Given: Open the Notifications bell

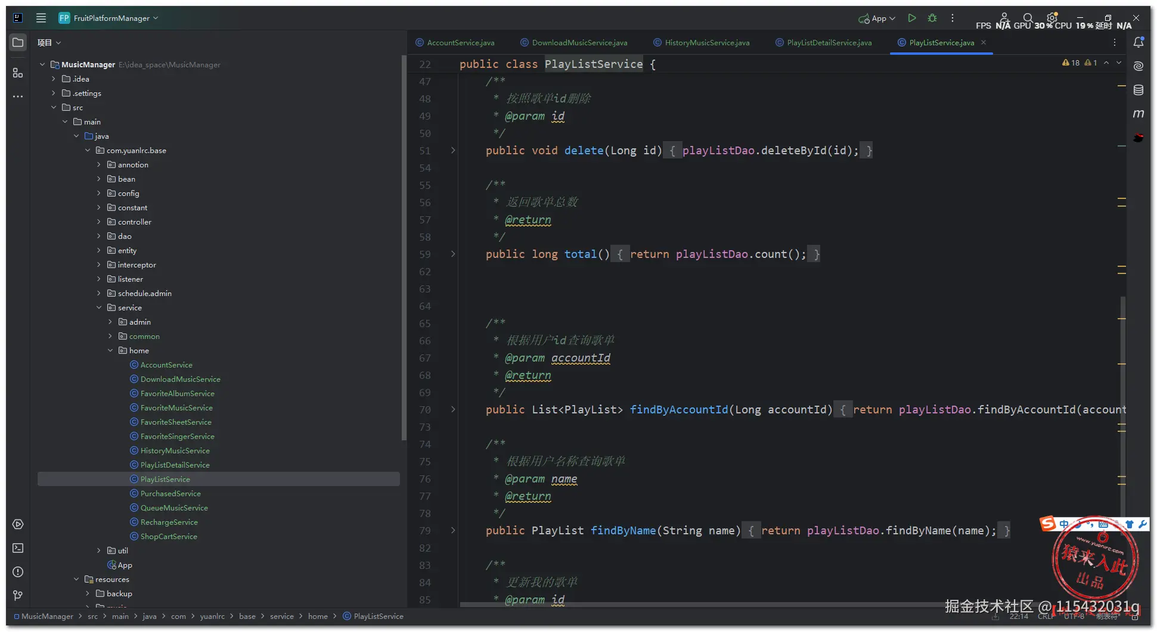Looking at the screenshot, I should click(x=1139, y=42).
